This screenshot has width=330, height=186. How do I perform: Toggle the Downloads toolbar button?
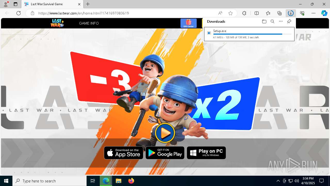click(x=291, y=13)
